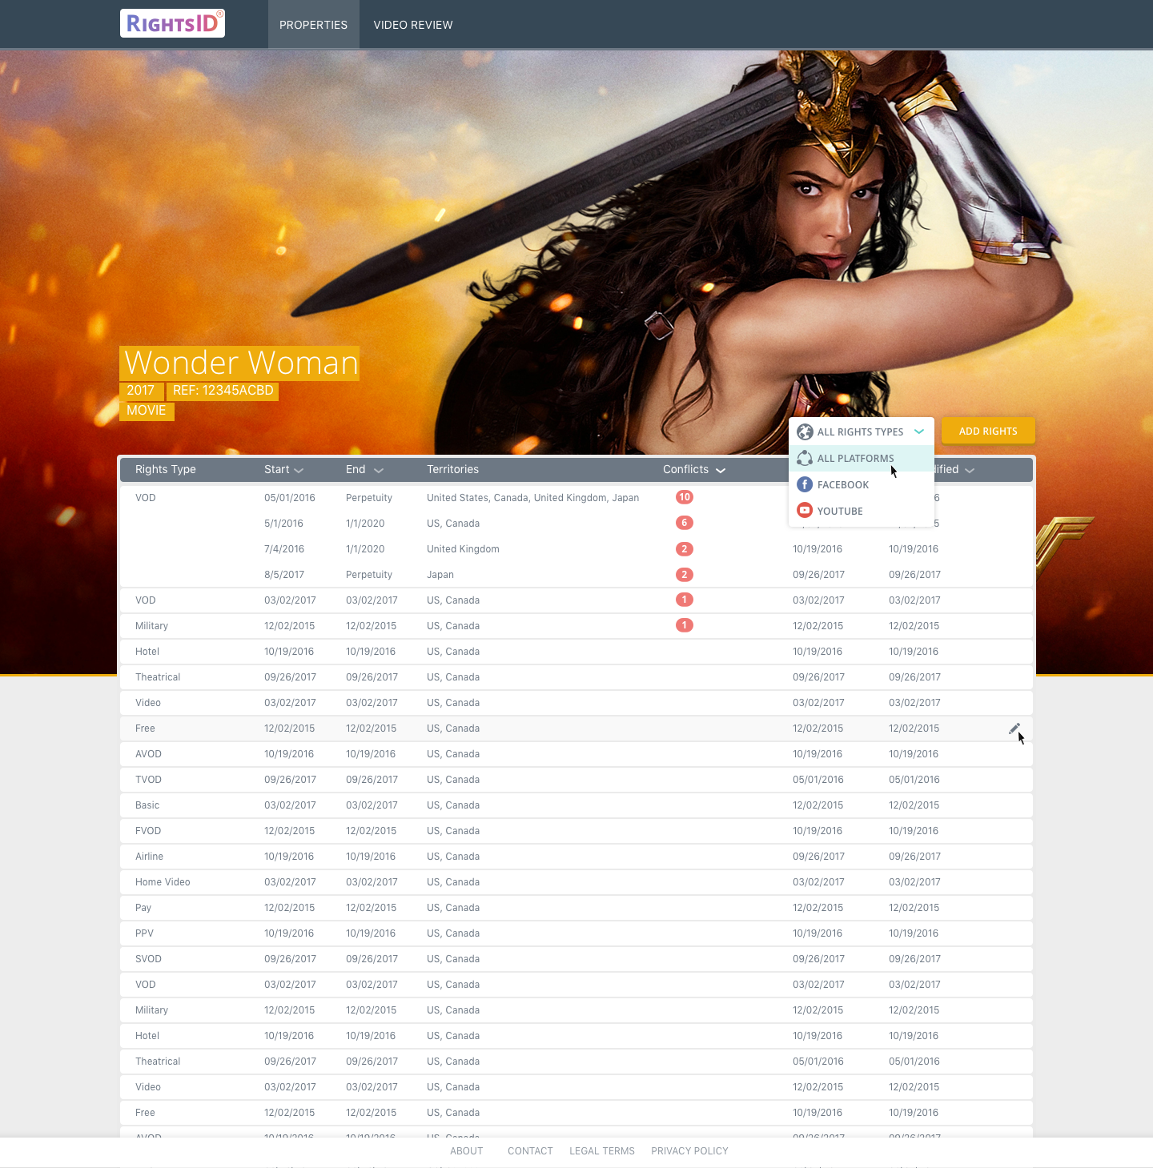Switch to the Video Review tab
This screenshot has height=1168, width=1153.
(x=413, y=25)
